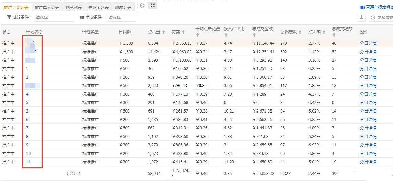Click the download report icon
Viewport: 393px width, 181px height.
pyautogui.click(x=361, y=18)
